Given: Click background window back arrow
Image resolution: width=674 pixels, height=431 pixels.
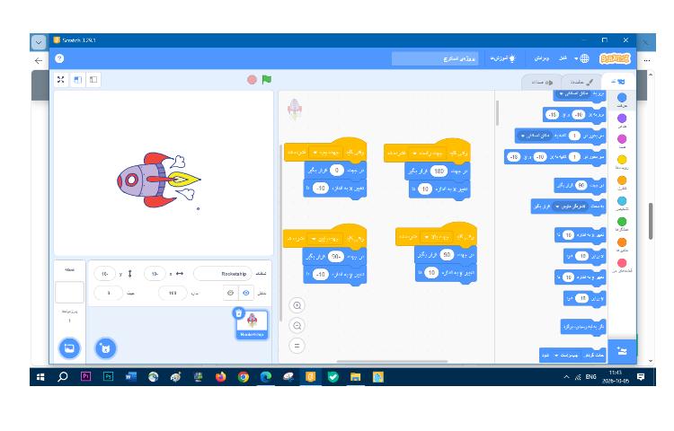Looking at the screenshot, I should [39, 60].
